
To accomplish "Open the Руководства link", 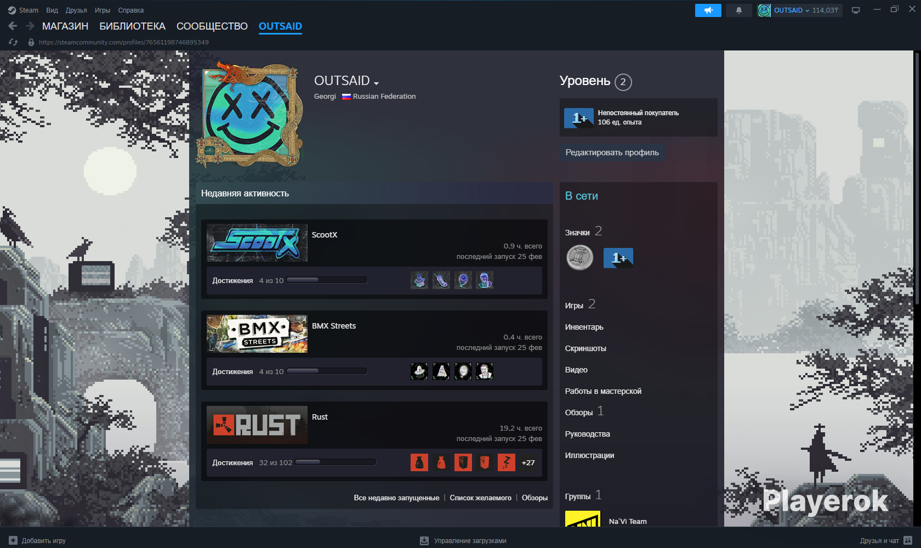I will tap(588, 434).
